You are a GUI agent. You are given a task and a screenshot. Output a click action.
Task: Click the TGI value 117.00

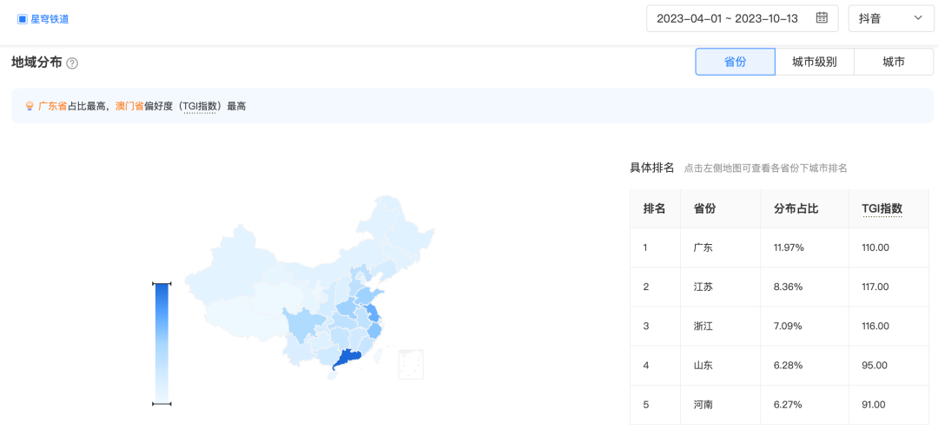(875, 287)
